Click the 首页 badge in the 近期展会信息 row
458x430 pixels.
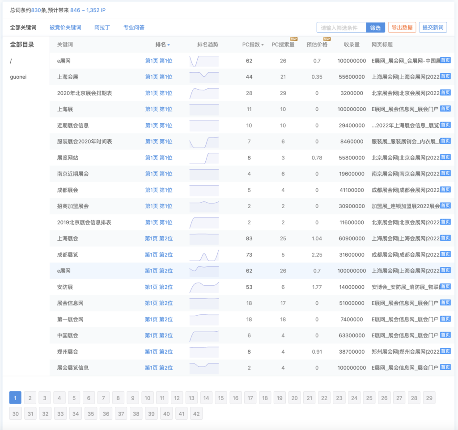click(445, 125)
